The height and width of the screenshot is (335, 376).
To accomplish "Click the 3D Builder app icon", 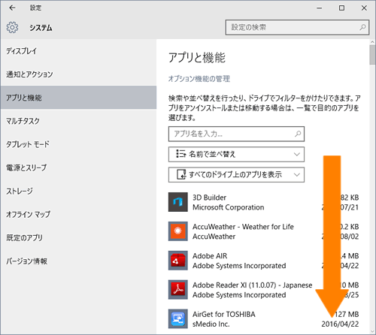I will pyautogui.click(x=178, y=202).
